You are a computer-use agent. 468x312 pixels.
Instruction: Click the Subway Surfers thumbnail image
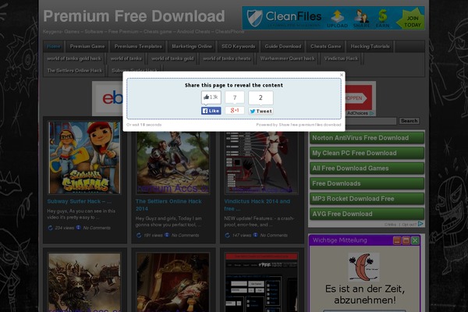coord(84,158)
